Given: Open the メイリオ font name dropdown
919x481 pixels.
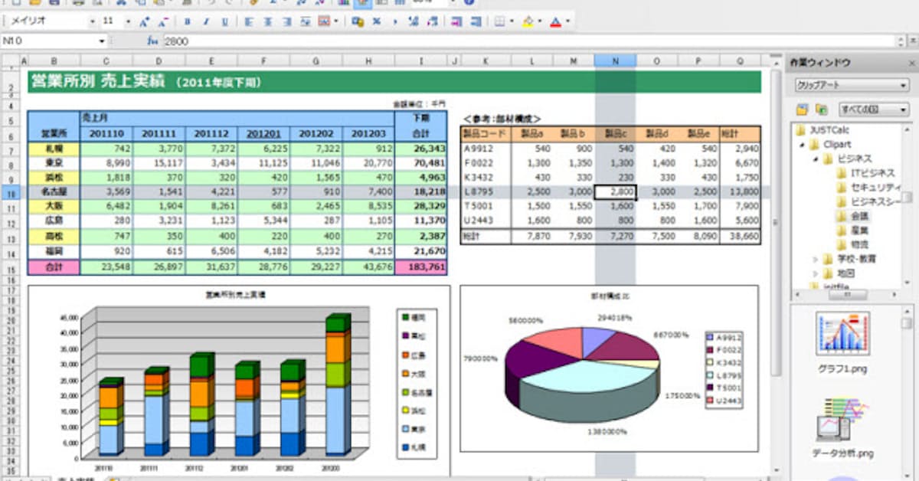Looking at the screenshot, I should pyautogui.click(x=93, y=21).
